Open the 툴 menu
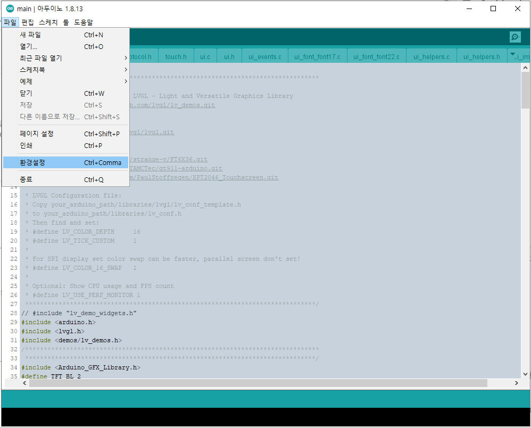This screenshot has width=531, height=428. [x=66, y=22]
